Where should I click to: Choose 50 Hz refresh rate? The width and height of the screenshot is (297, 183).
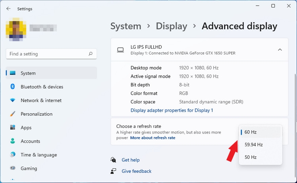261,157
